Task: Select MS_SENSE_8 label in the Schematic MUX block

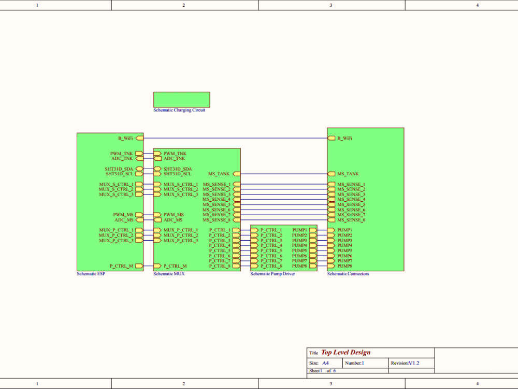Action: pyautogui.click(x=217, y=220)
